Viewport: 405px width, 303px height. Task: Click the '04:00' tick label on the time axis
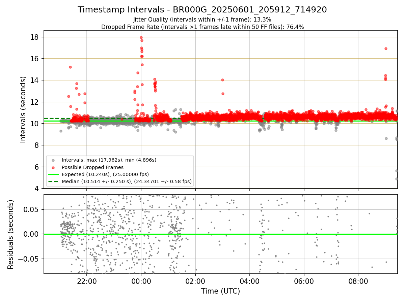(x=249, y=281)
